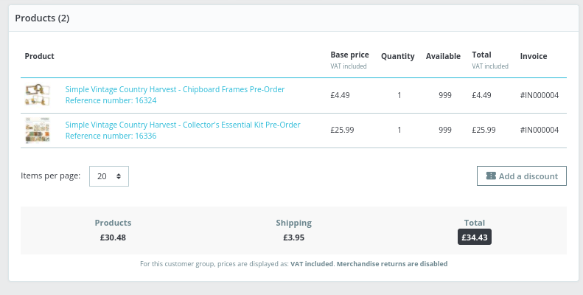Click the ticket icon beside Add a discount
Image resolution: width=583 pixels, height=295 pixels.
(490, 176)
